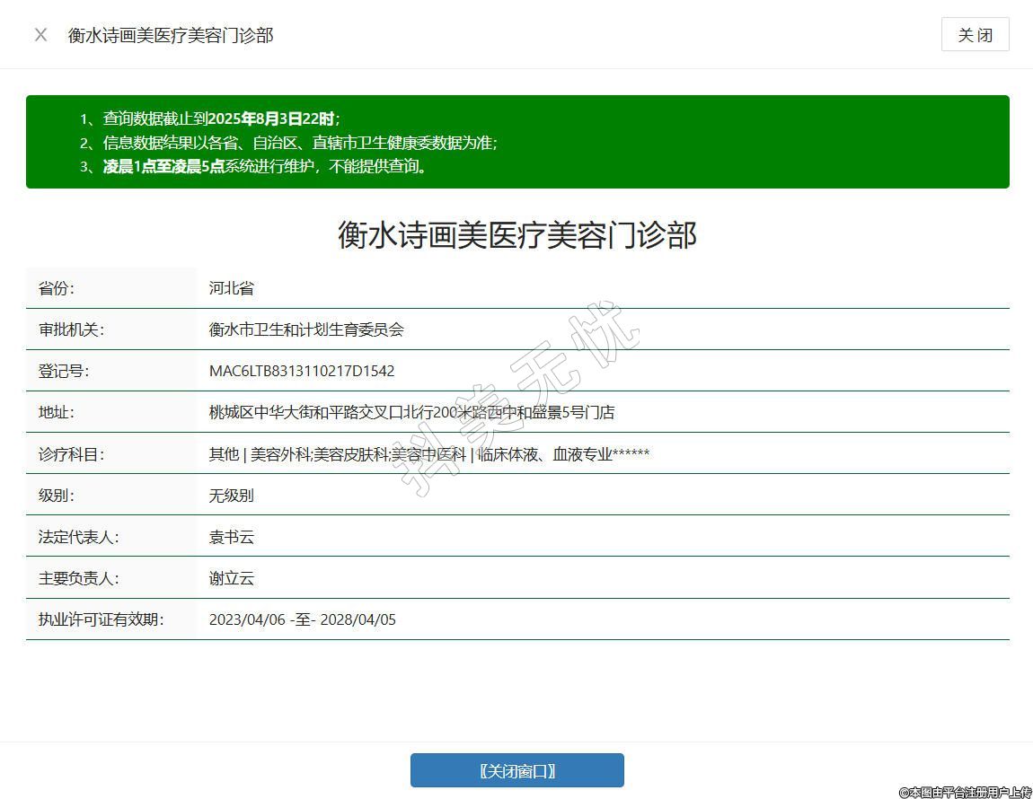
Task: Click the copyright text at bottom right
Action: pos(964,792)
